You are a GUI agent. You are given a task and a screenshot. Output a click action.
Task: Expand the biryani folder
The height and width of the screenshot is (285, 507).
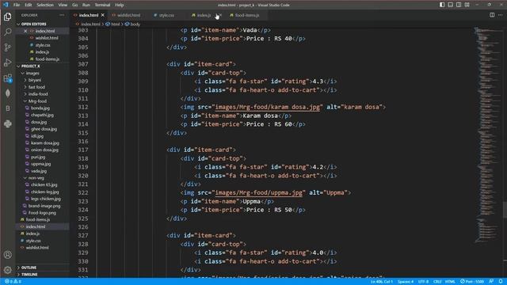tap(35, 80)
